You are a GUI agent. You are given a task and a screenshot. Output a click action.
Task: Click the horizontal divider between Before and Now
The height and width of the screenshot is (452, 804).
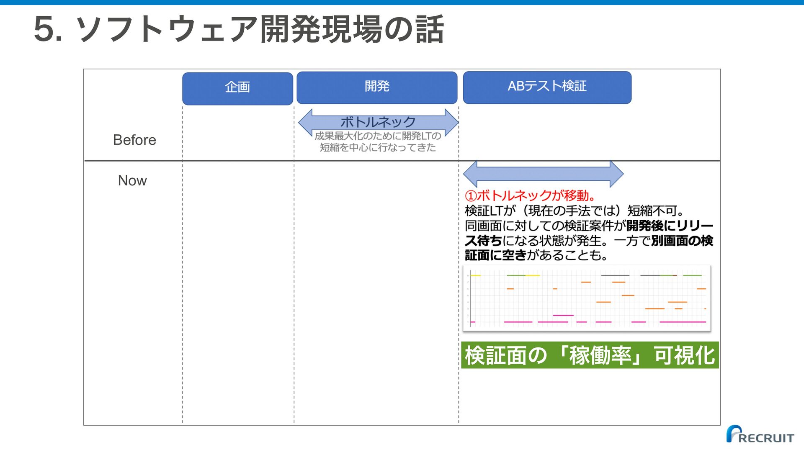[x=402, y=161]
